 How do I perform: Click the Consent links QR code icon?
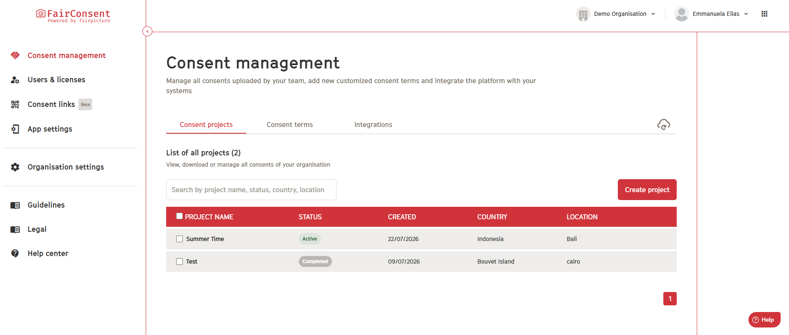click(x=15, y=104)
